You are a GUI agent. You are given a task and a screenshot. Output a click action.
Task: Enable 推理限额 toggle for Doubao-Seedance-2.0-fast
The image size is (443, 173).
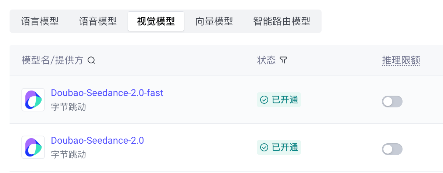(392, 102)
